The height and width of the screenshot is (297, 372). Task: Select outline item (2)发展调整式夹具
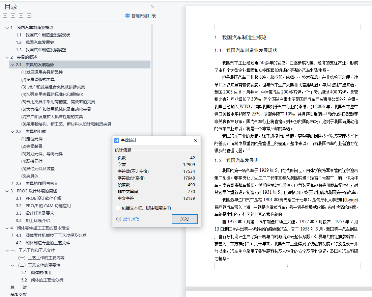coord(38,80)
